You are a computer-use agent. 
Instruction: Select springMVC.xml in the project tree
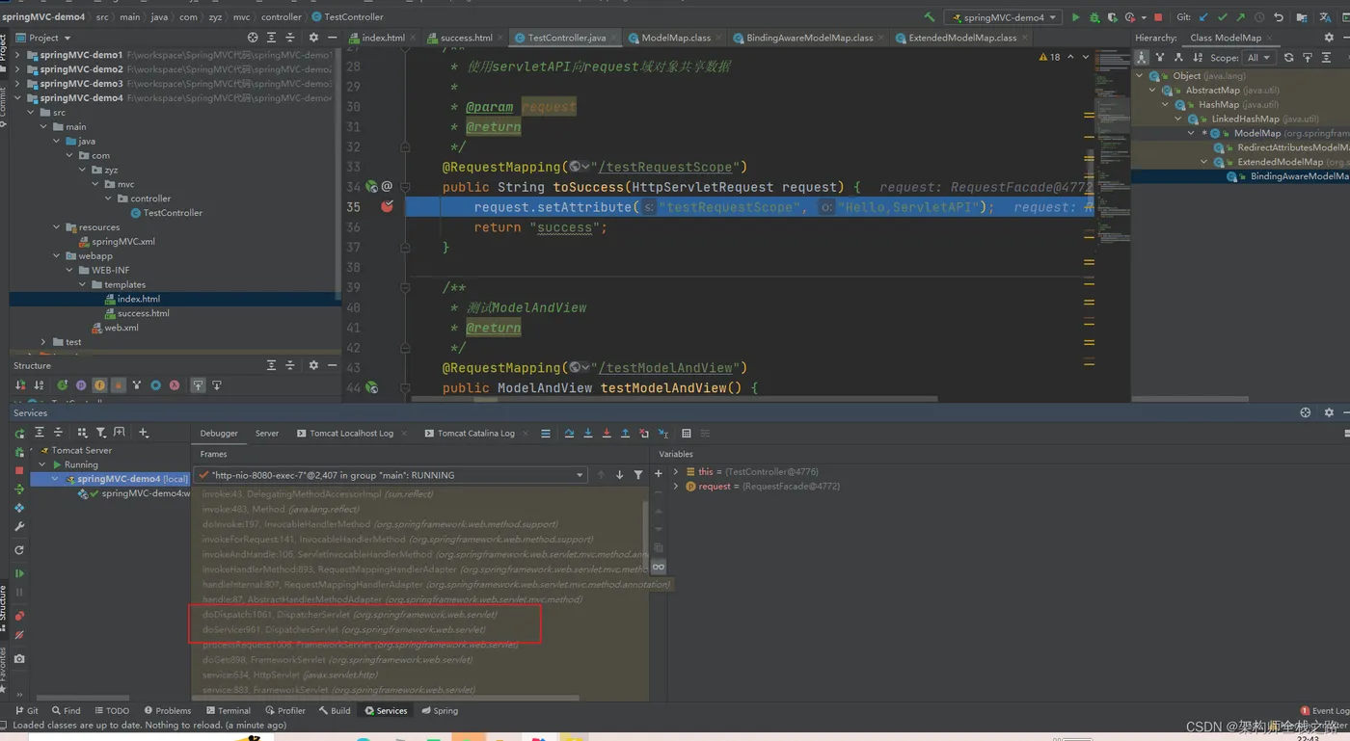pos(122,242)
